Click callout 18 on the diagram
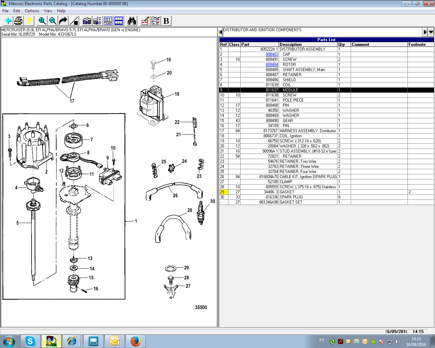Image resolution: width=435 pixels, height=348 pixels. 177,94
